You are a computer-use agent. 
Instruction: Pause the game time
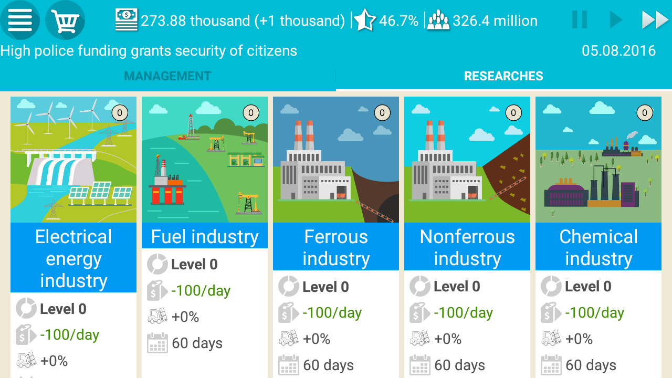pos(580,20)
